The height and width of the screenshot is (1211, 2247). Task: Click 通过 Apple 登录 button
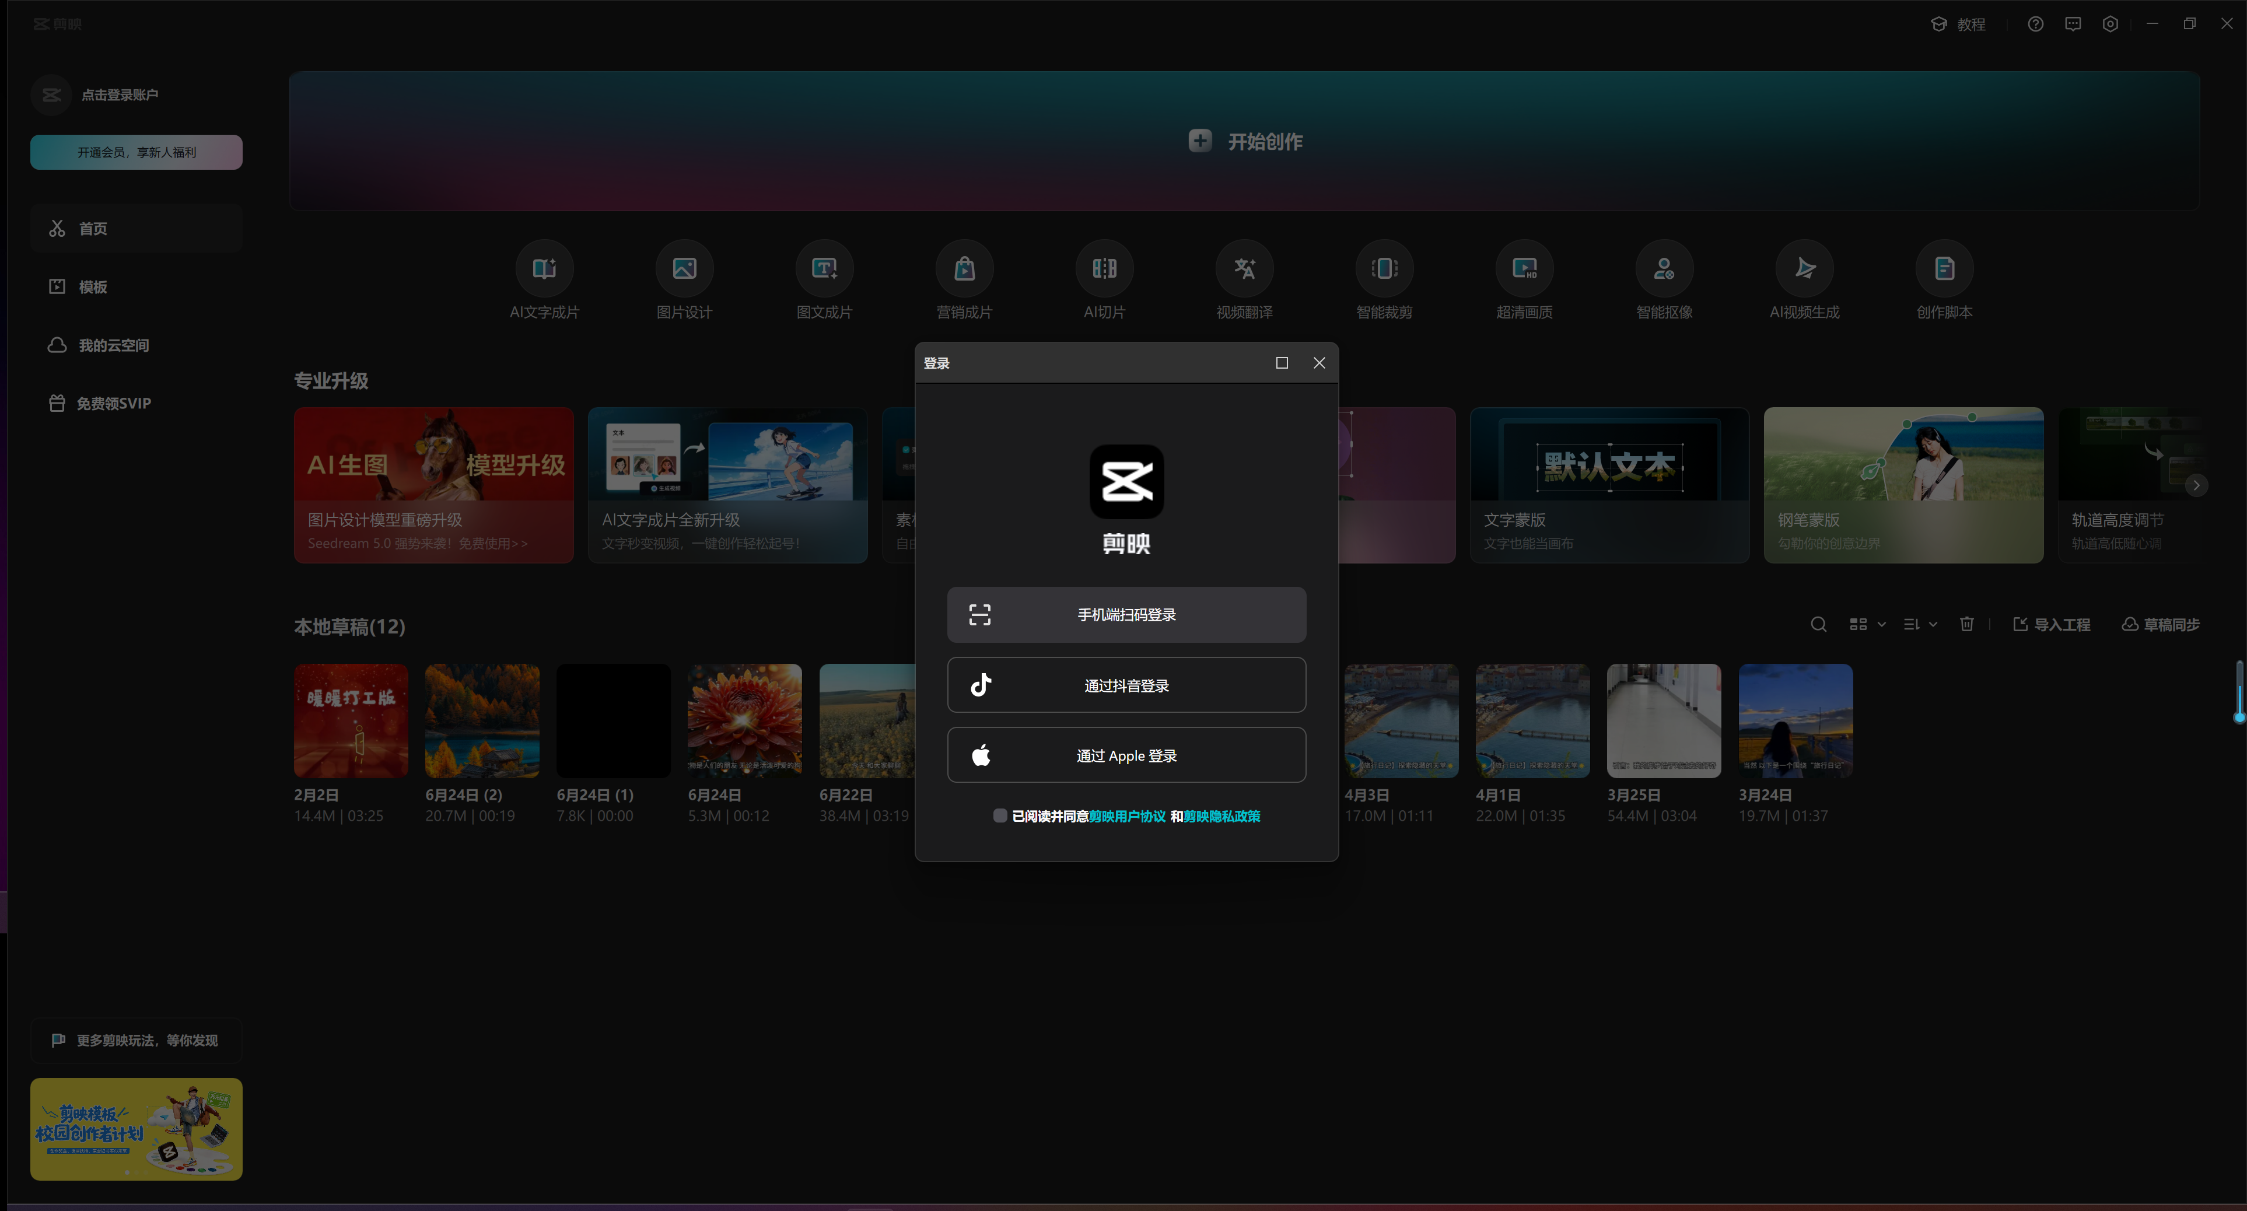1126,755
